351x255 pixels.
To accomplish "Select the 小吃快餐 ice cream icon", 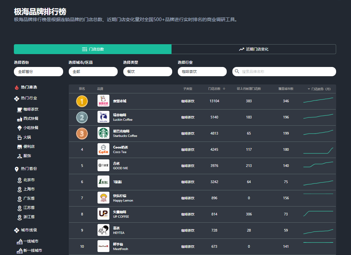I will coord(20,128).
